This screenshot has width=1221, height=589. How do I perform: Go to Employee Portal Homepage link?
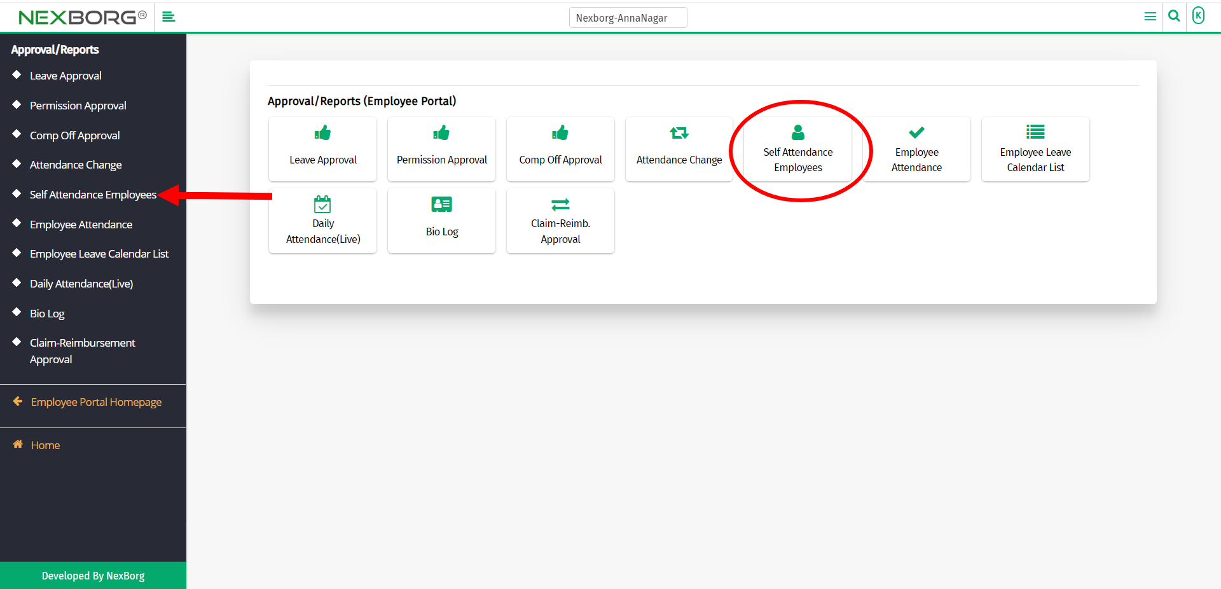coord(96,402)
